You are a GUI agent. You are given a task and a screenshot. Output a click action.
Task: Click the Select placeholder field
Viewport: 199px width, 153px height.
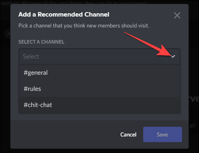click(99, 57)
